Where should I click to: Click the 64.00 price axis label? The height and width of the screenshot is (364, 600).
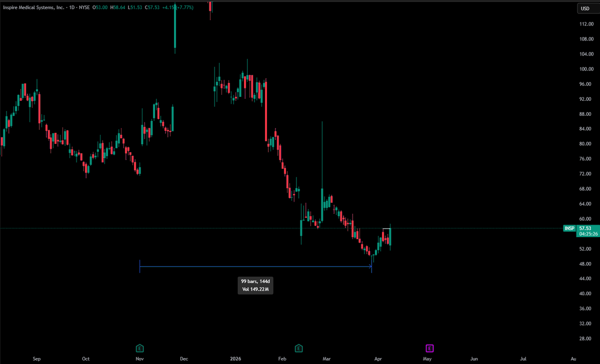[x=585, y=204]
